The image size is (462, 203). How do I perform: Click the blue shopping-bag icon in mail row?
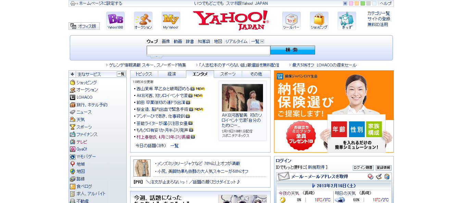387,177
